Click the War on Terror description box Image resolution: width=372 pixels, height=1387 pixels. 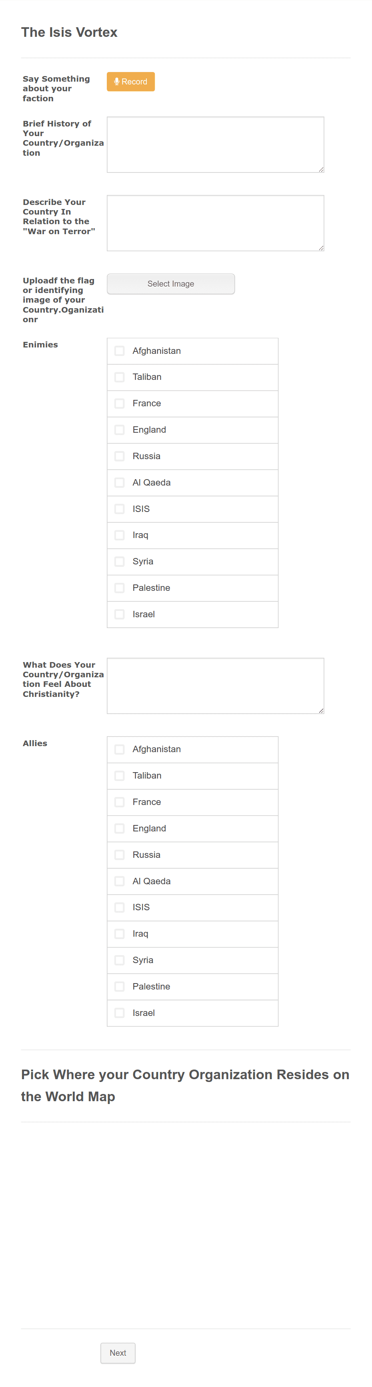215,223
